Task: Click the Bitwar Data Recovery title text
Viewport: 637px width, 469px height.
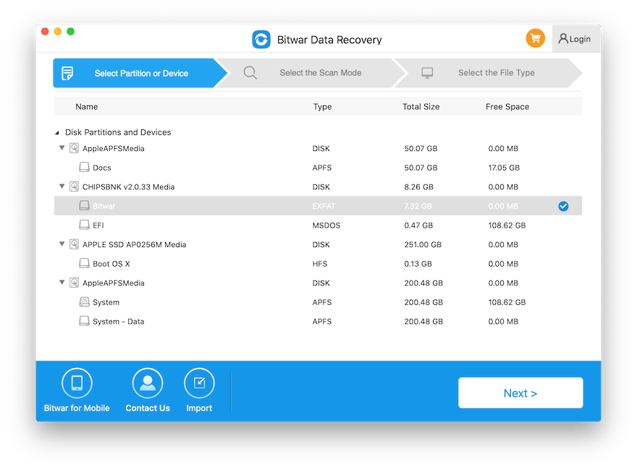Action: (x=329, y=40)
